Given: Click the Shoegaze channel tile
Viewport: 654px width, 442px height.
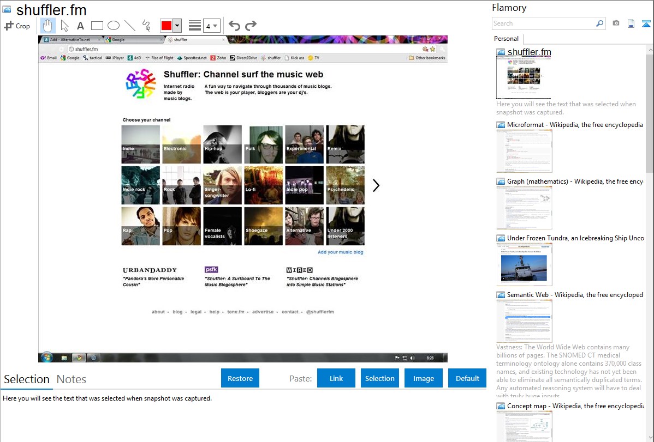Looking at the screenshot, I should coord(263,226).
